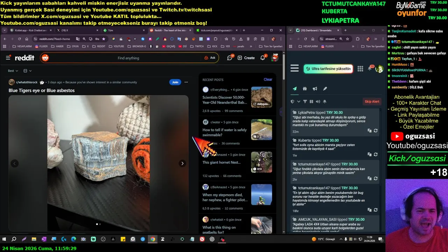The image size is (448, 252).
Task: Go to Reddit browser home button
Action: tap(27, 39)
